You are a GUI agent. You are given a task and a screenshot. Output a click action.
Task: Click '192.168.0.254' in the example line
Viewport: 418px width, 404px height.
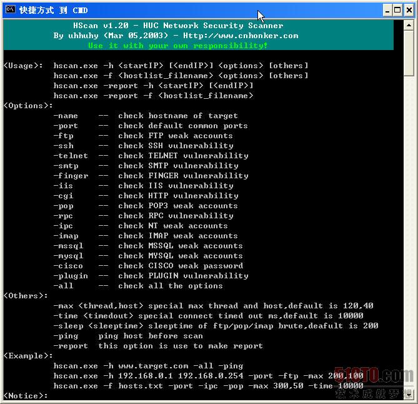coord(211,376)
